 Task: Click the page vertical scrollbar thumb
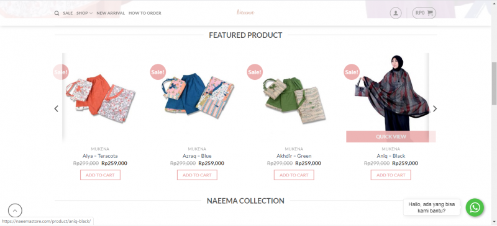coord(494,84)
